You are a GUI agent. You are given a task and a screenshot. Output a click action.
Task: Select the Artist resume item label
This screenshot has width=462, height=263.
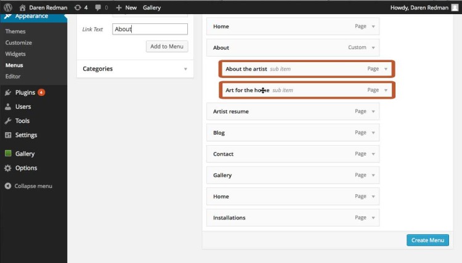tap(231, 111)
